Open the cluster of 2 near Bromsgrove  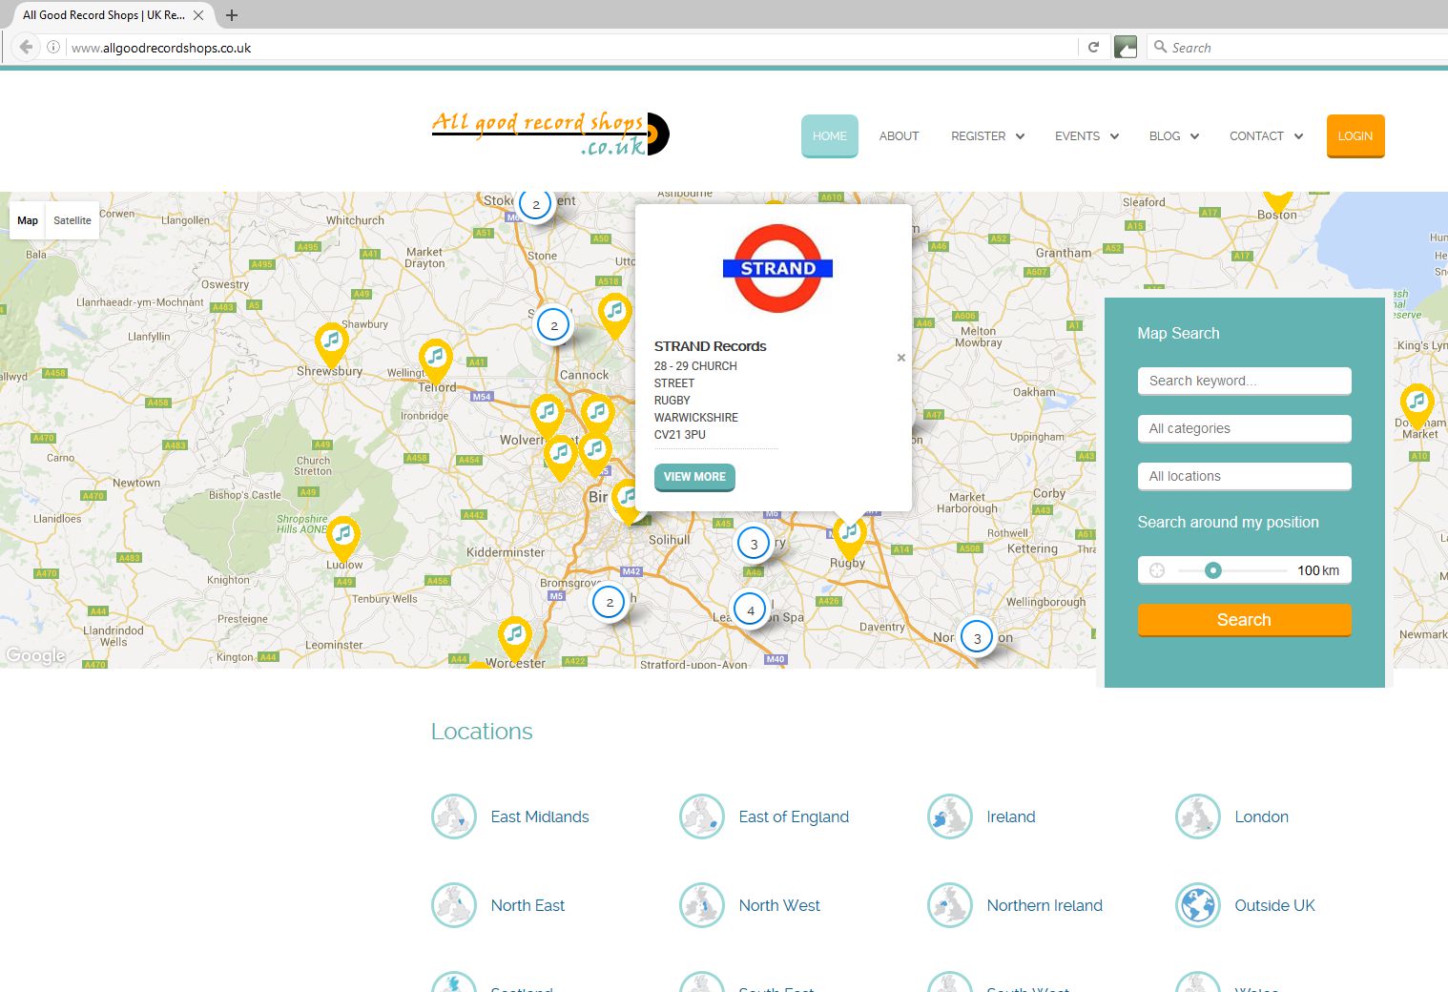coord(610,602)
